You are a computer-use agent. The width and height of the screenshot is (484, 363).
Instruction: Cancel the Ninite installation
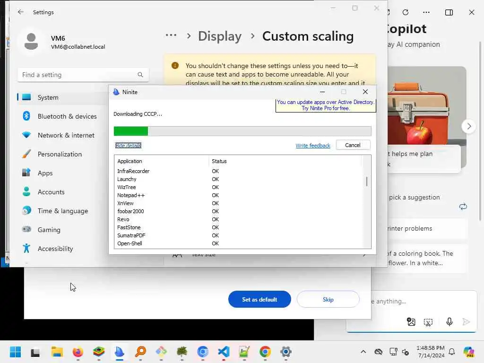click(x=353, y=145)
